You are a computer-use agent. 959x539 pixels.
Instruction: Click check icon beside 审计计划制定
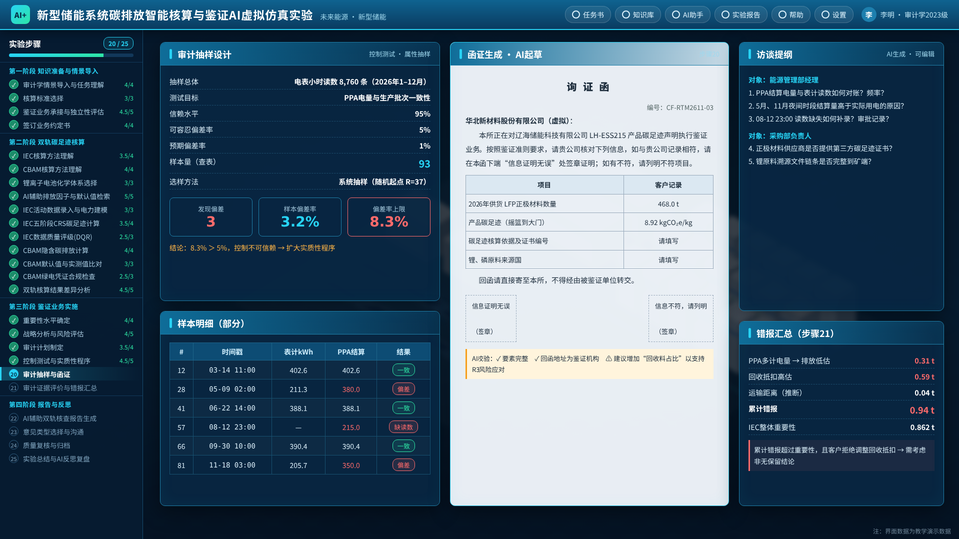click(x=13, y=347)
